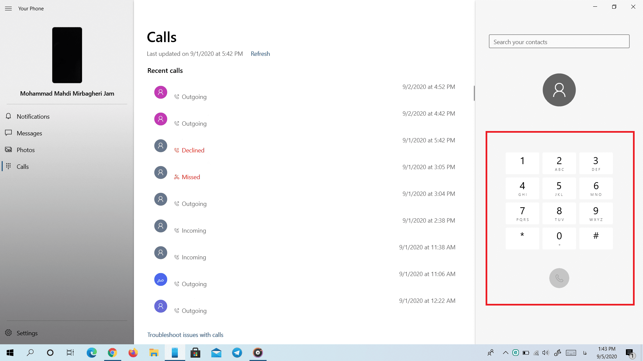
Task: Open Google Chrome from taskbar
Action: click(x=112, y=353)
